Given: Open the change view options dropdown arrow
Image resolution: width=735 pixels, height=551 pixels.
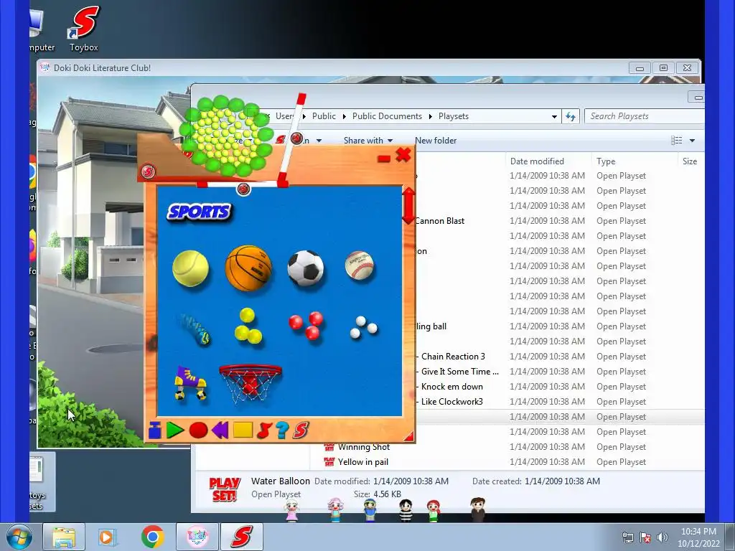Looking at the screenshot, I should (x=692, y=141).
